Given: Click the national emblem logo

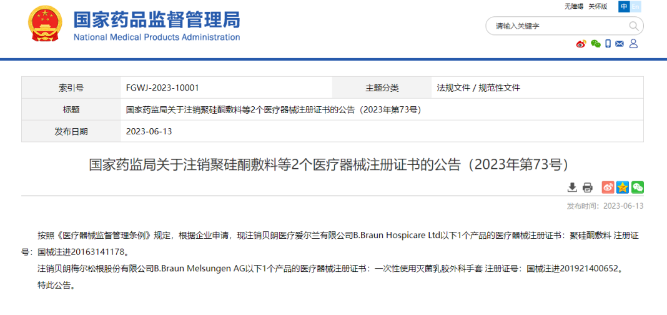Looking at the screenshot, I should point(45,24).
